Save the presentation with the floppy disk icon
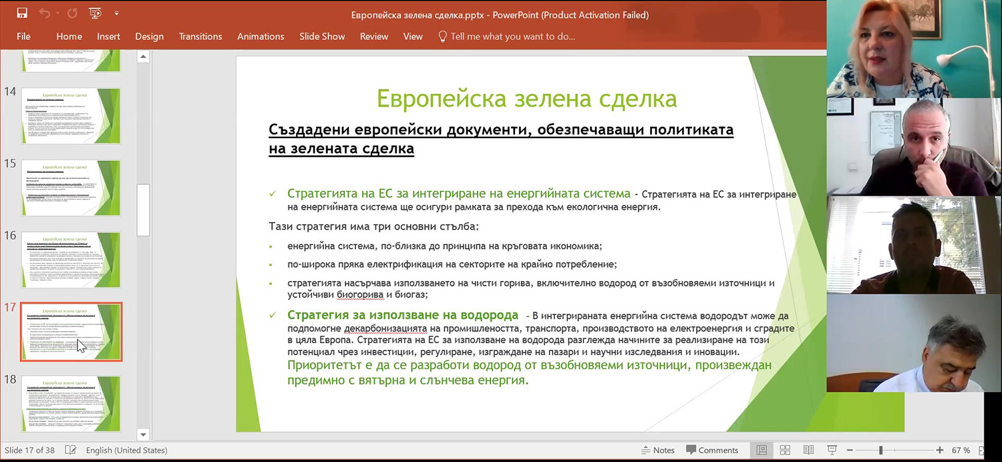The image size is (1002, 462). coord(22,13)
